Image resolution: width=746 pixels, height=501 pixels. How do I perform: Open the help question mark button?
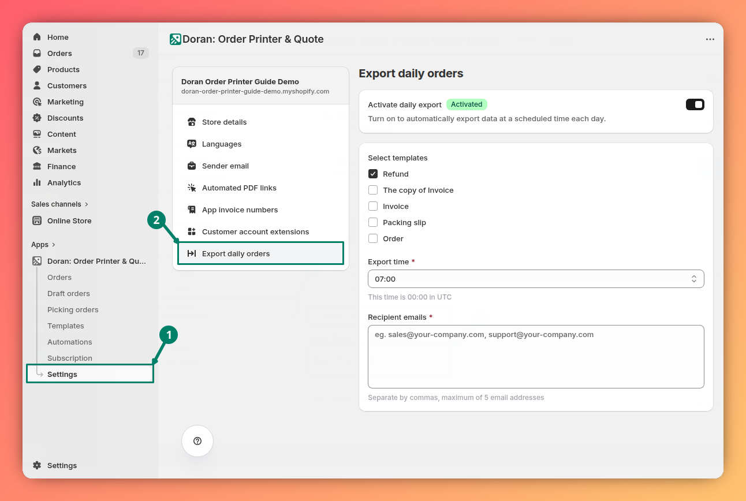[197, 441]
